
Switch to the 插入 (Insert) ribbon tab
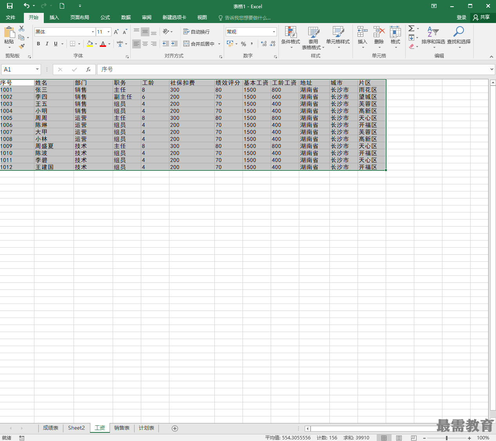coord(54,18)
